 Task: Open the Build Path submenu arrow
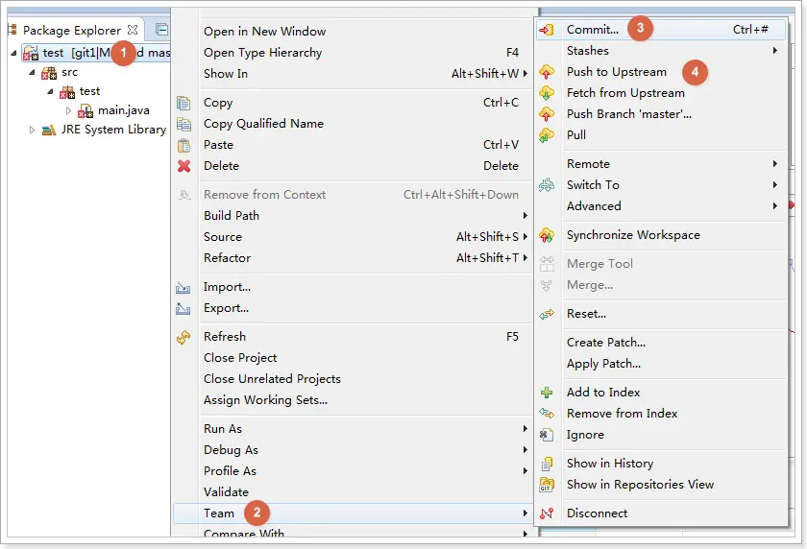click(525, 216)
